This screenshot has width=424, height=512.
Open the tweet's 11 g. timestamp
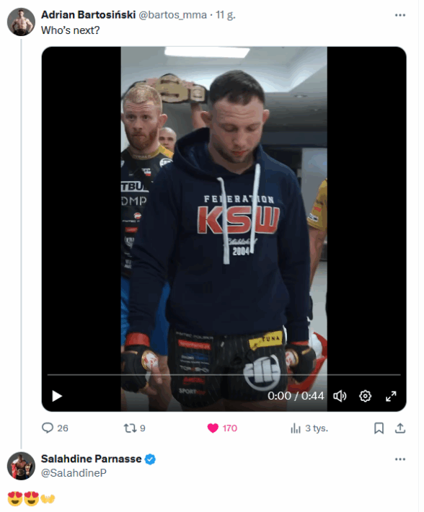225,15
